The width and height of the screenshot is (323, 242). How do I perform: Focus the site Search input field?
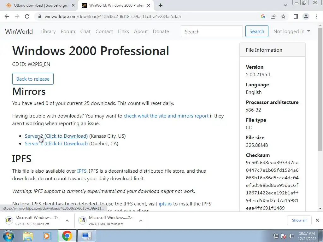(212, 31)
